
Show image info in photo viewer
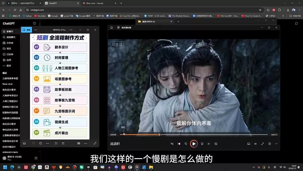(40, 143)
